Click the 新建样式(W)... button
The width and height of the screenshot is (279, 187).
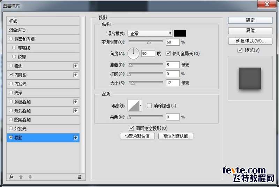point(250,41)
